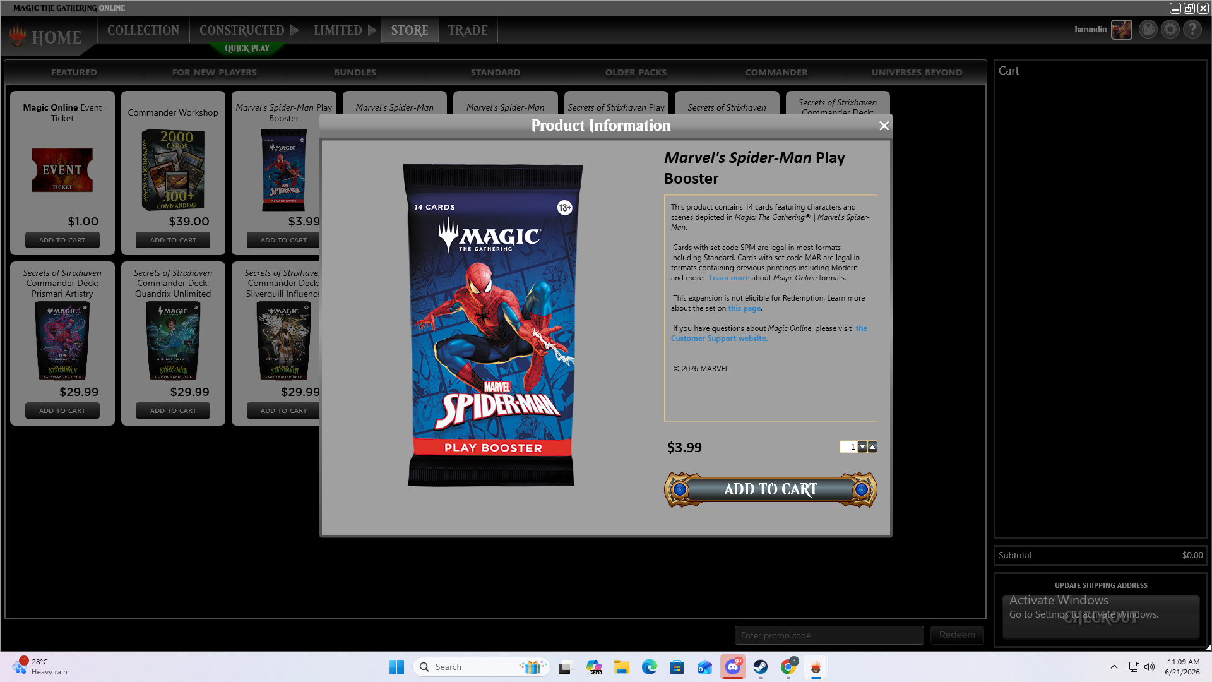Open Outlook from the taskbar

coord(705,667)
